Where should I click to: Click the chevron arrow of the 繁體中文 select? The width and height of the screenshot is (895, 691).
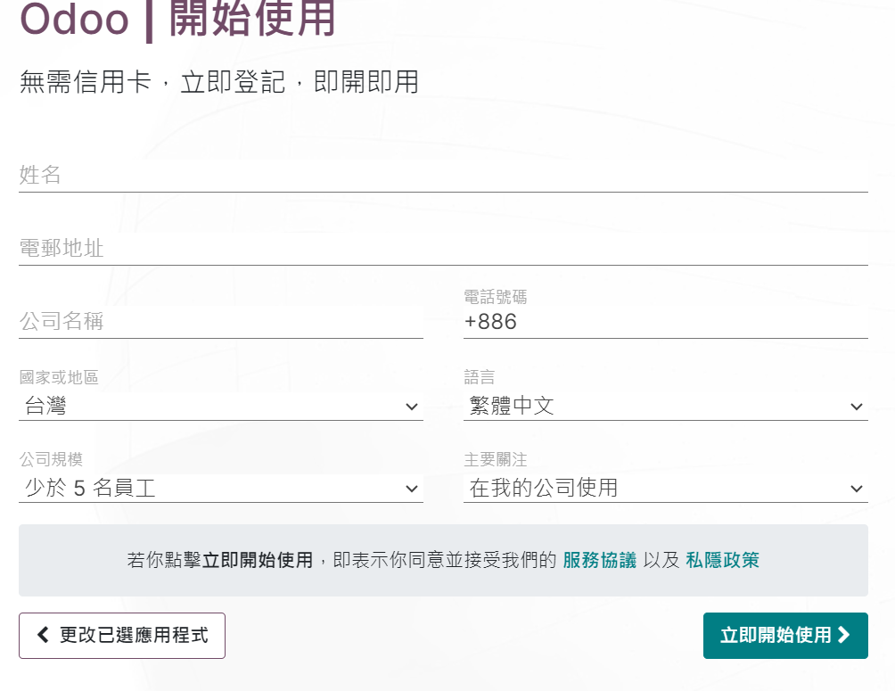[856, 407]
